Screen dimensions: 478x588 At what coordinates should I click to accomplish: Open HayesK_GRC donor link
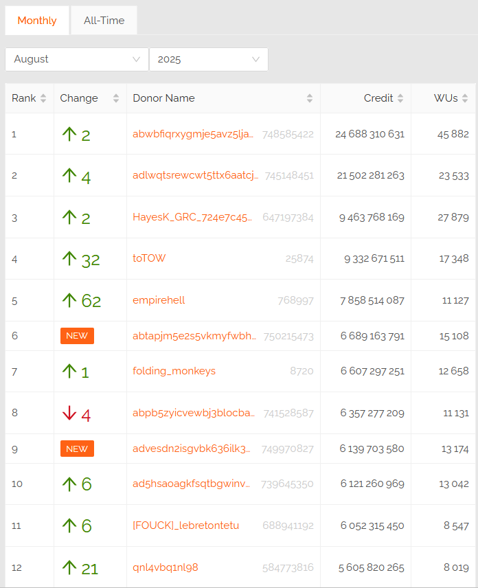tap(194, 217)
